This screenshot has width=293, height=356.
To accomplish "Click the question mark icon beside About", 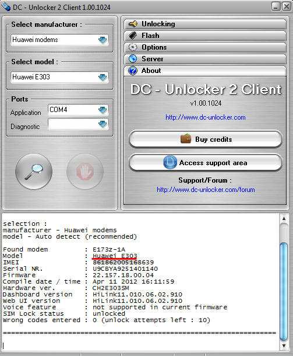I will click(133, 71).
